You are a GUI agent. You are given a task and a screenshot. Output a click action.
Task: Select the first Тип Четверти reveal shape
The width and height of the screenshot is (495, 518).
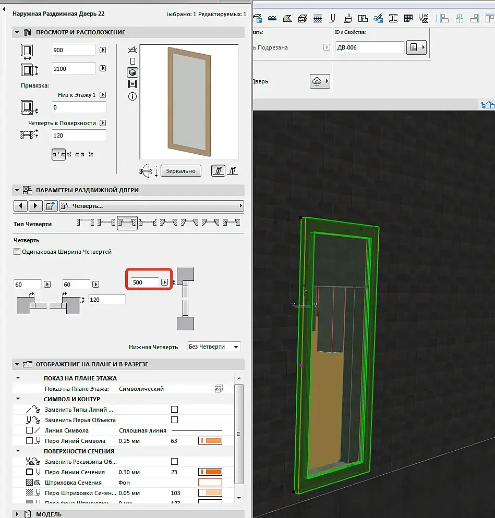pyautogui.click(x=86, y=223)
